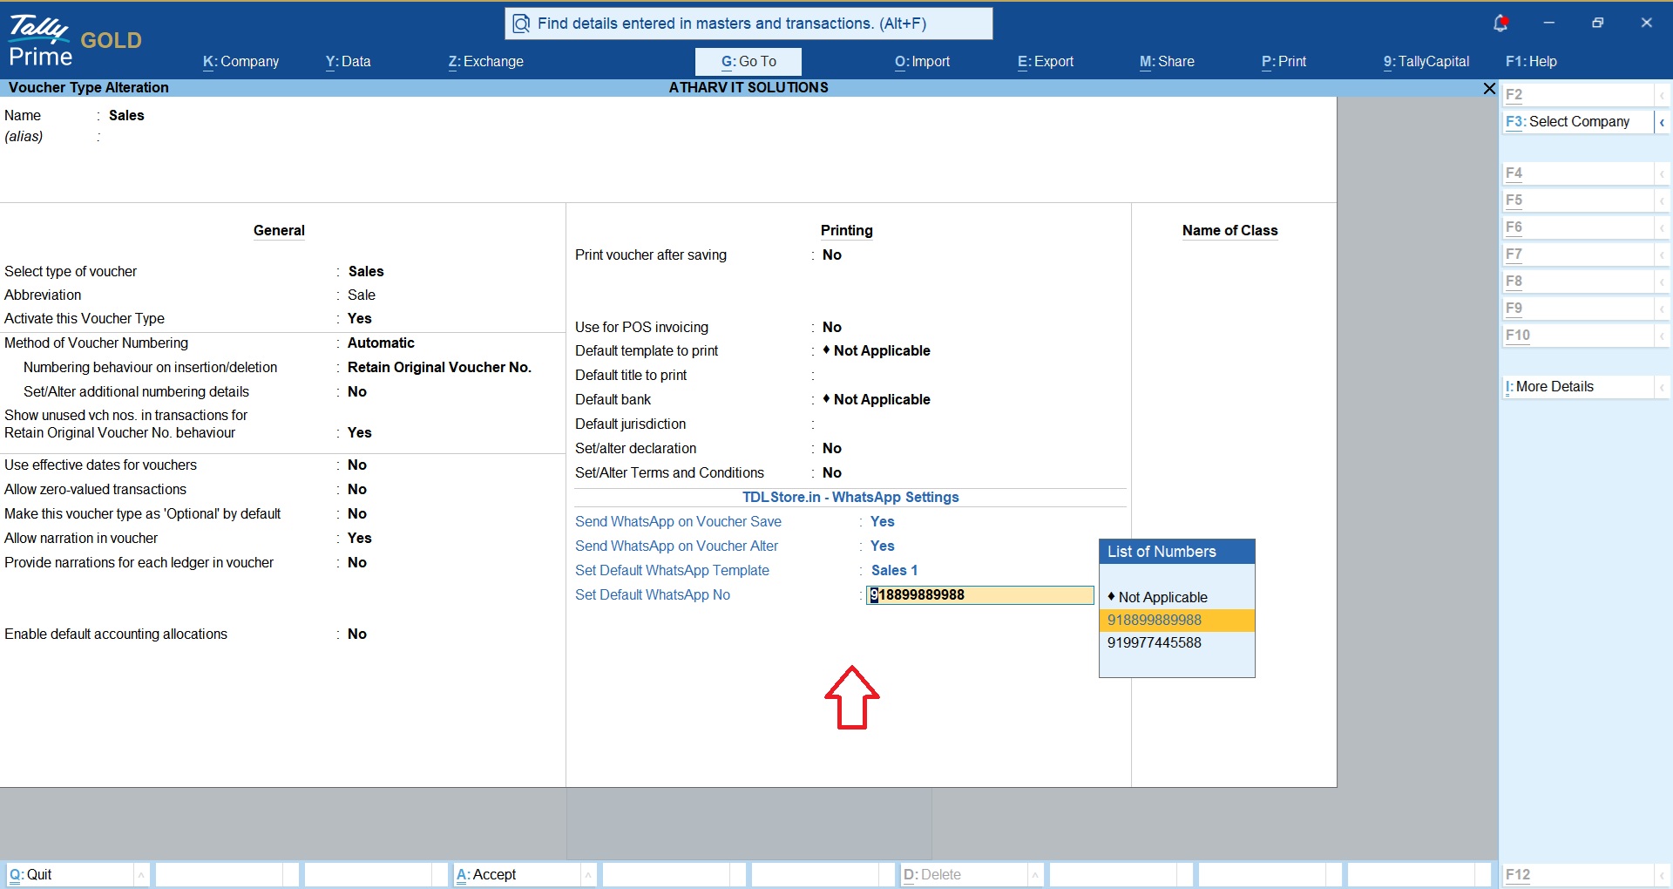Open the F1: Help menu
Image resolution: width=1673 pixels, height=889 pixels.
coord(1531,61)
